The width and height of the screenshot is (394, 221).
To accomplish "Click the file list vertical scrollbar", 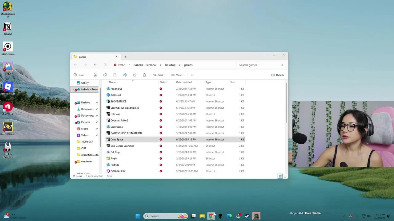I will (287, 103).
